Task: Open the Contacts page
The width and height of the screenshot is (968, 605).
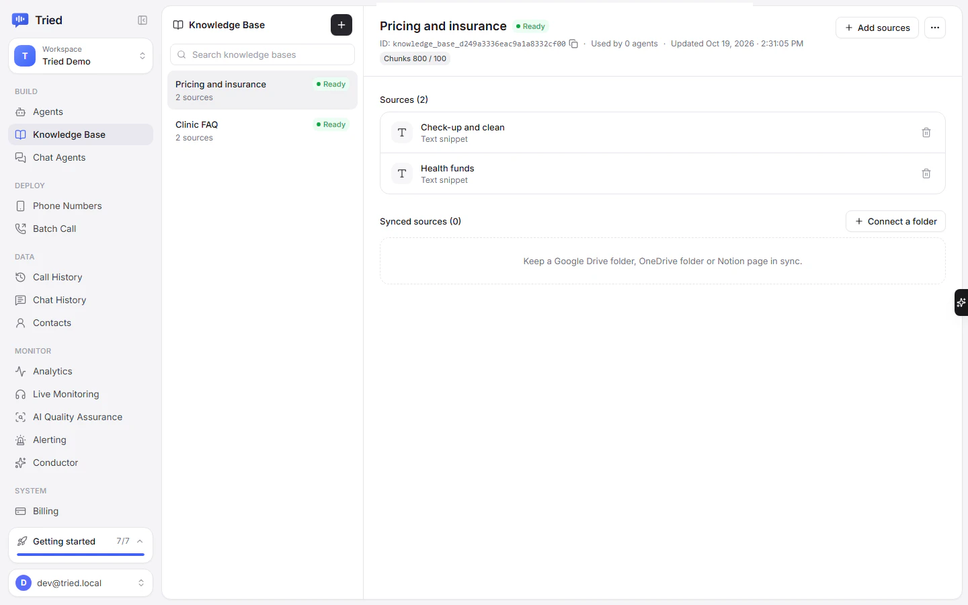Action: coord(81,323)
